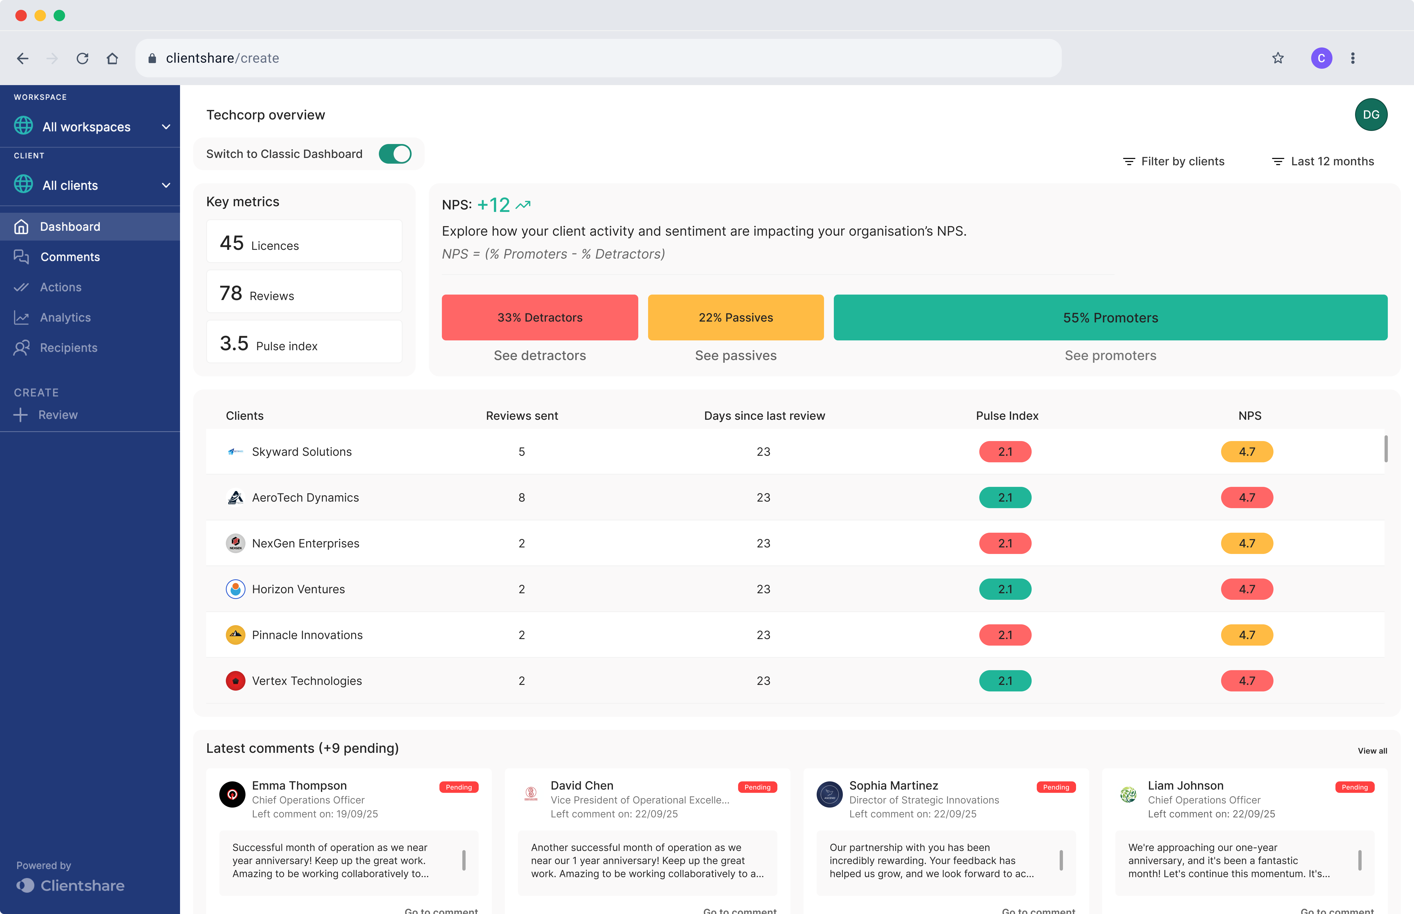View Analytics via the sidebar chart icon

(22, 317)
